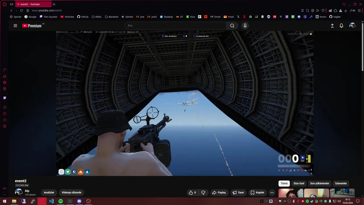Select the Size özel filter chip

(x=299, y=183)
